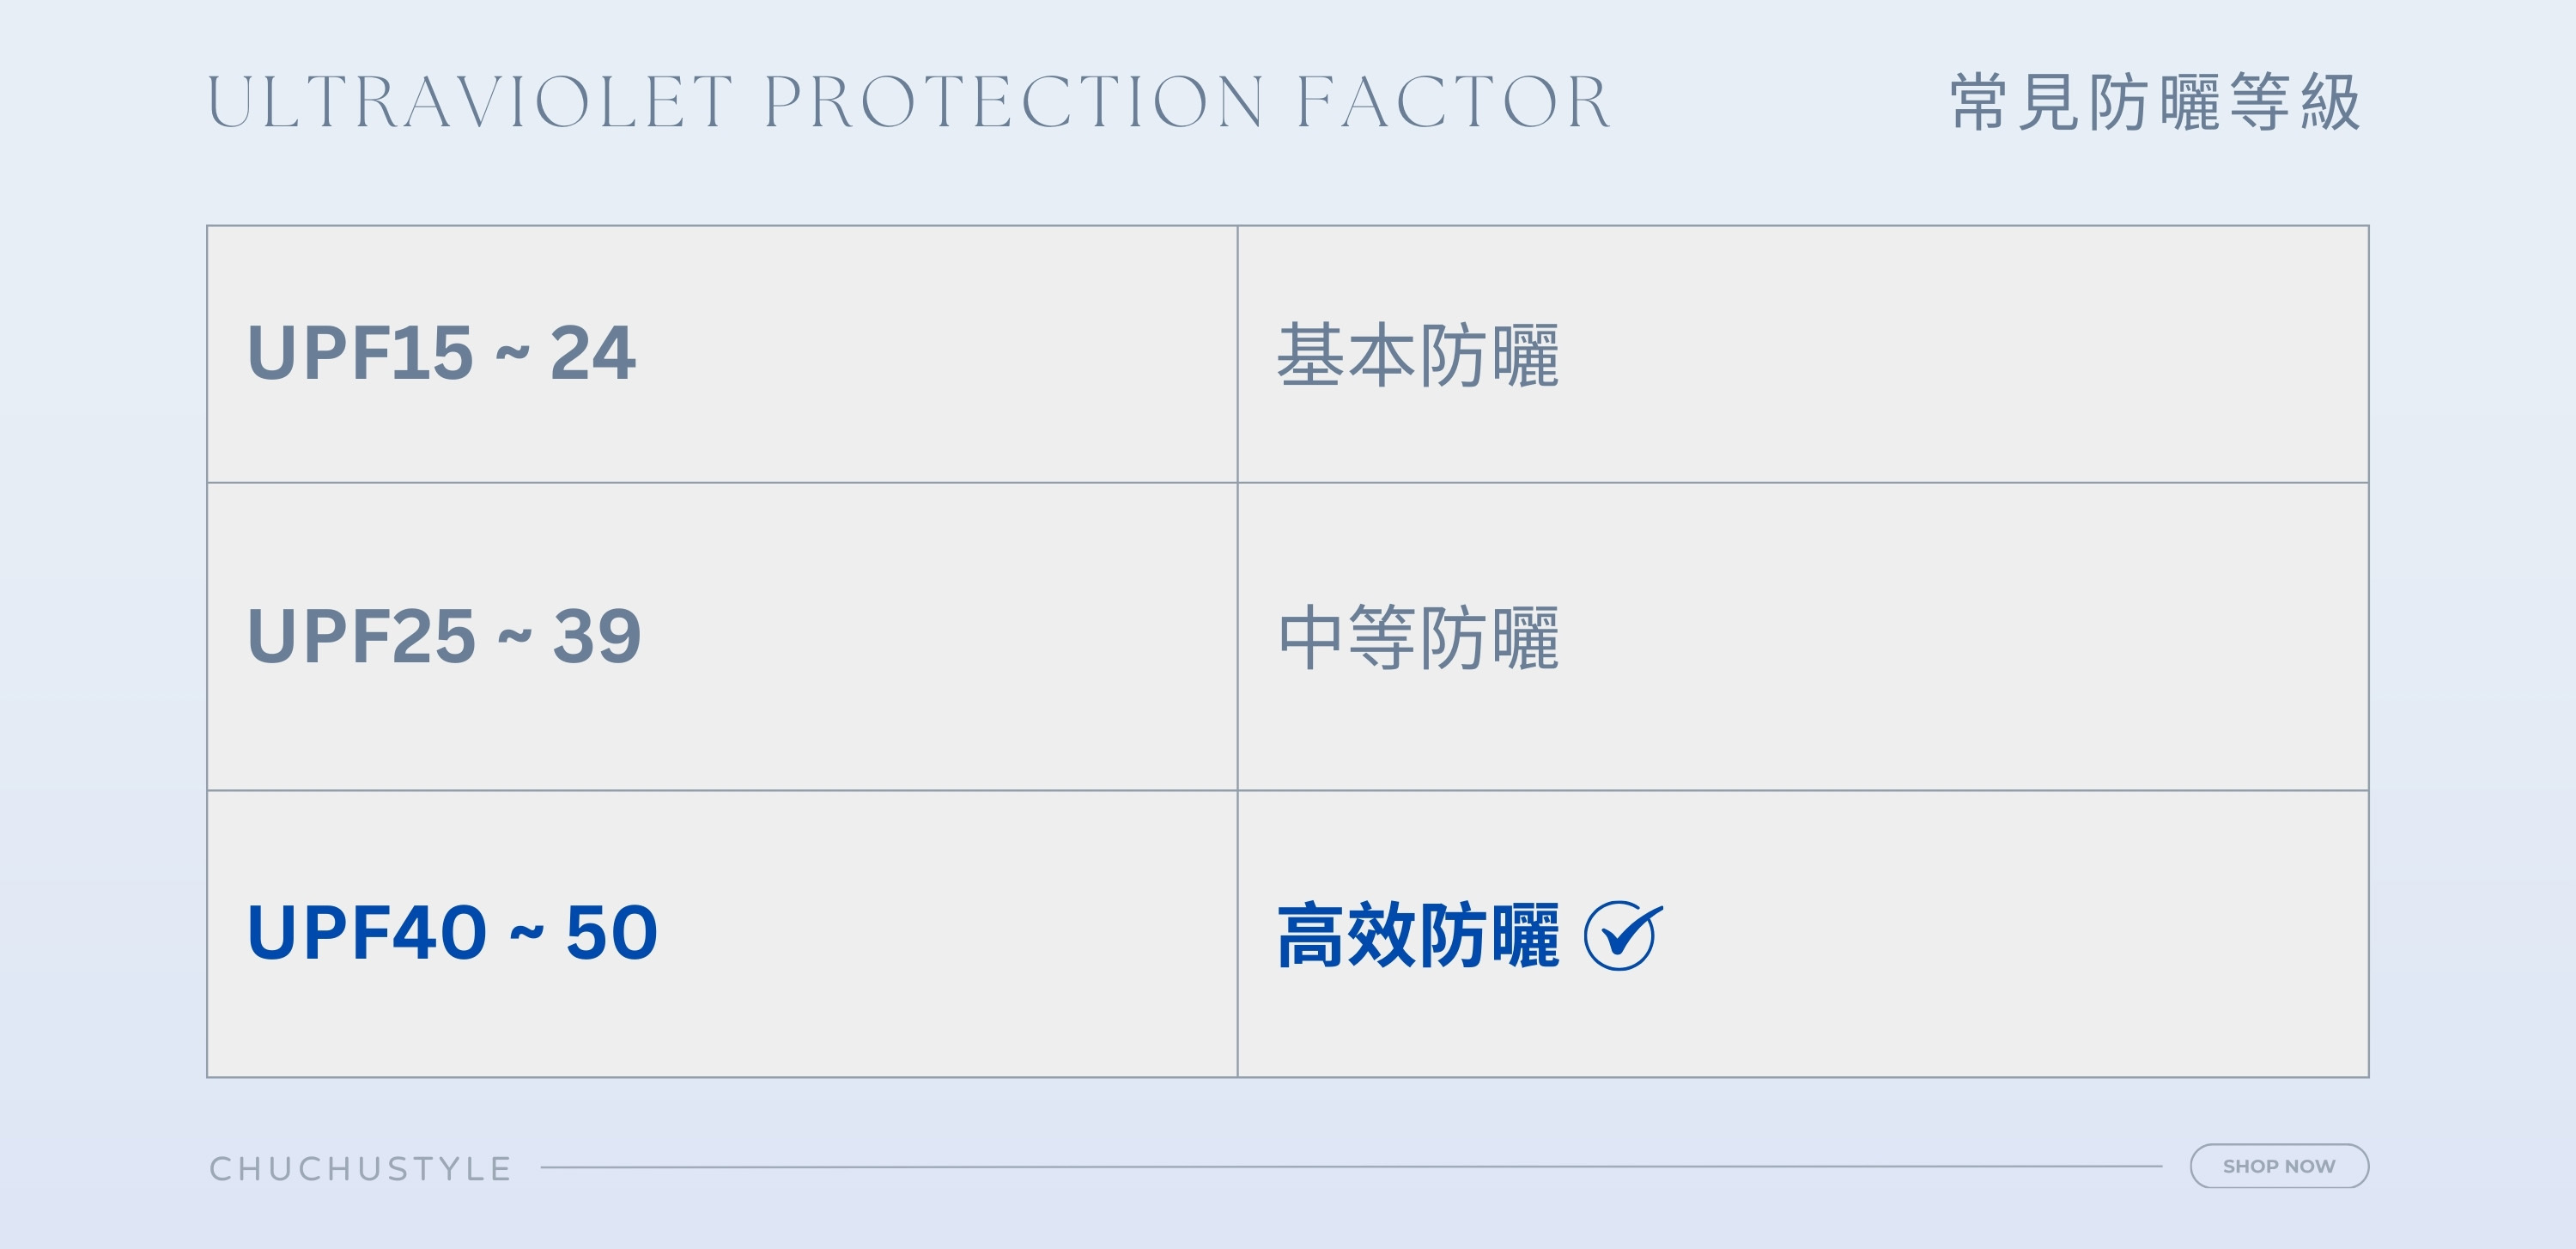Click the SHOP NOW button

tap(2278, 1166)
